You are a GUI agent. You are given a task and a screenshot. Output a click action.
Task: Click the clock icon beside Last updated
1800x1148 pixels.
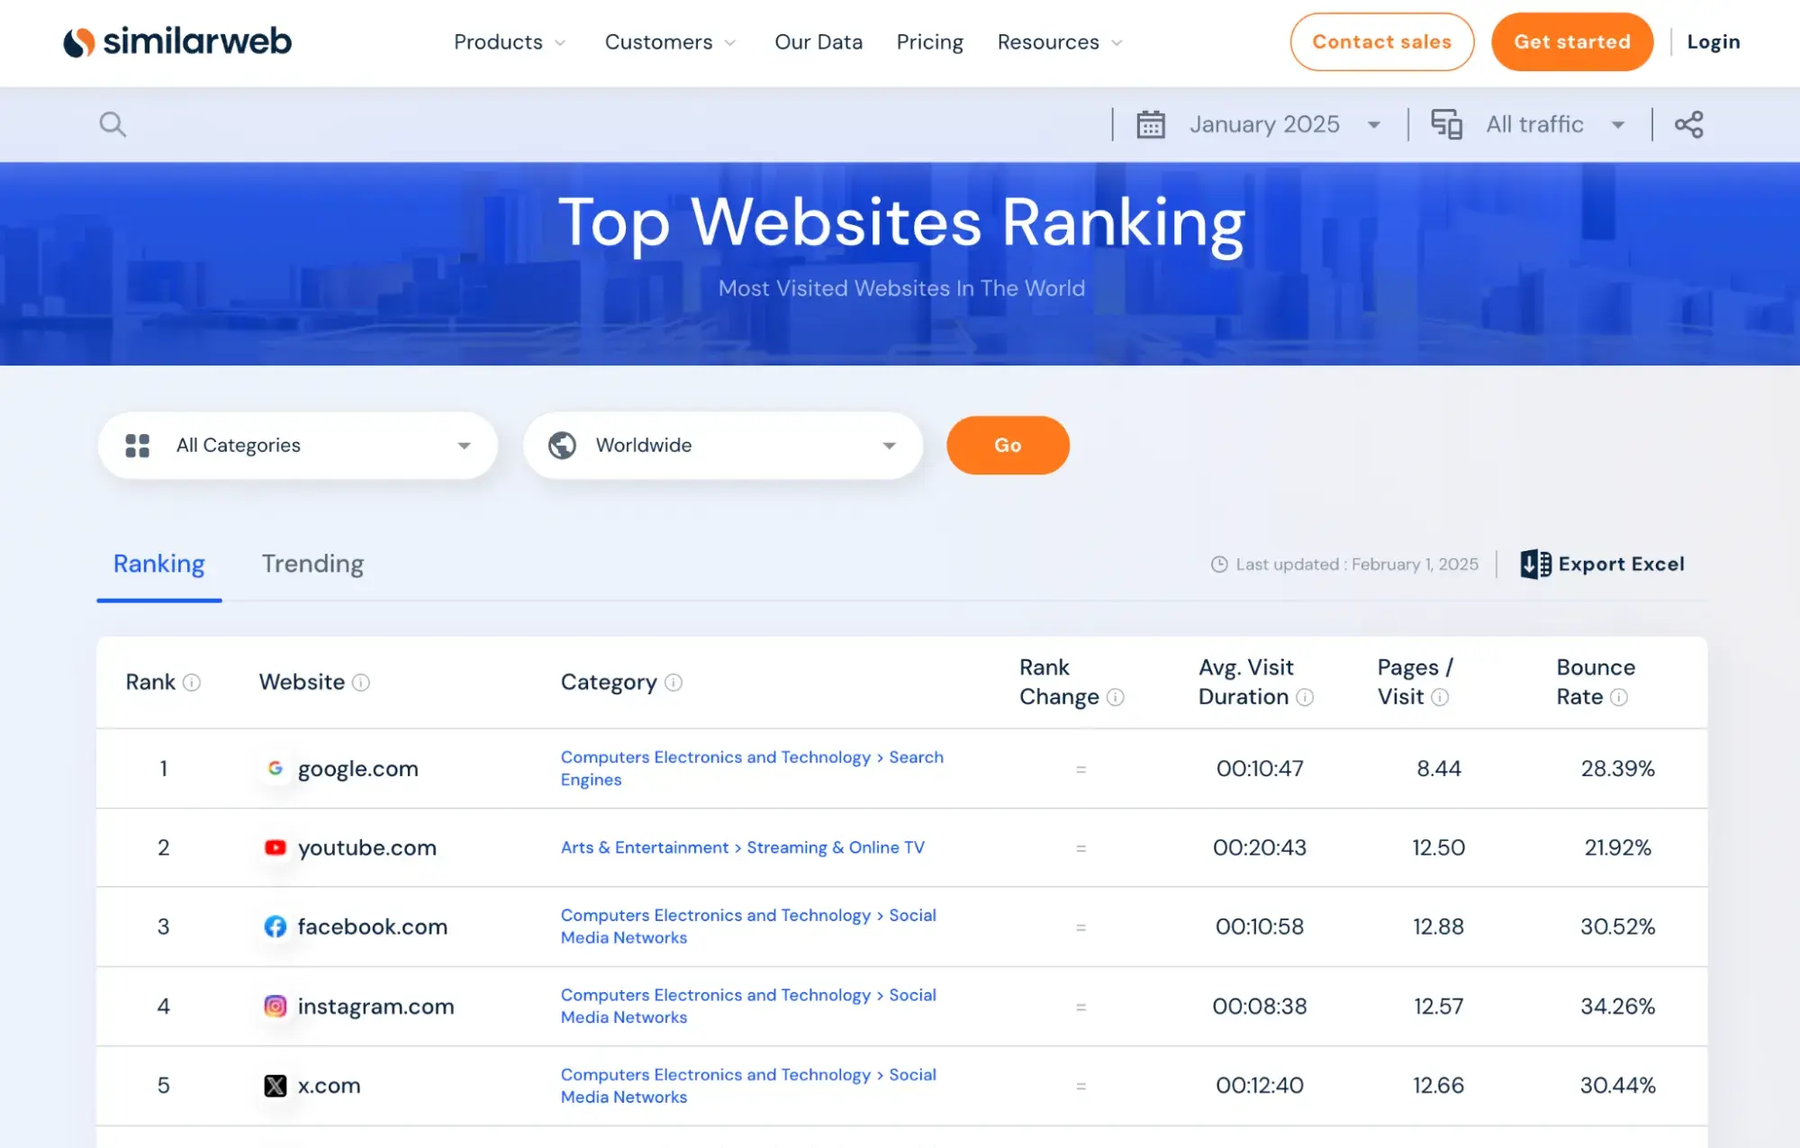(1219, 565)
